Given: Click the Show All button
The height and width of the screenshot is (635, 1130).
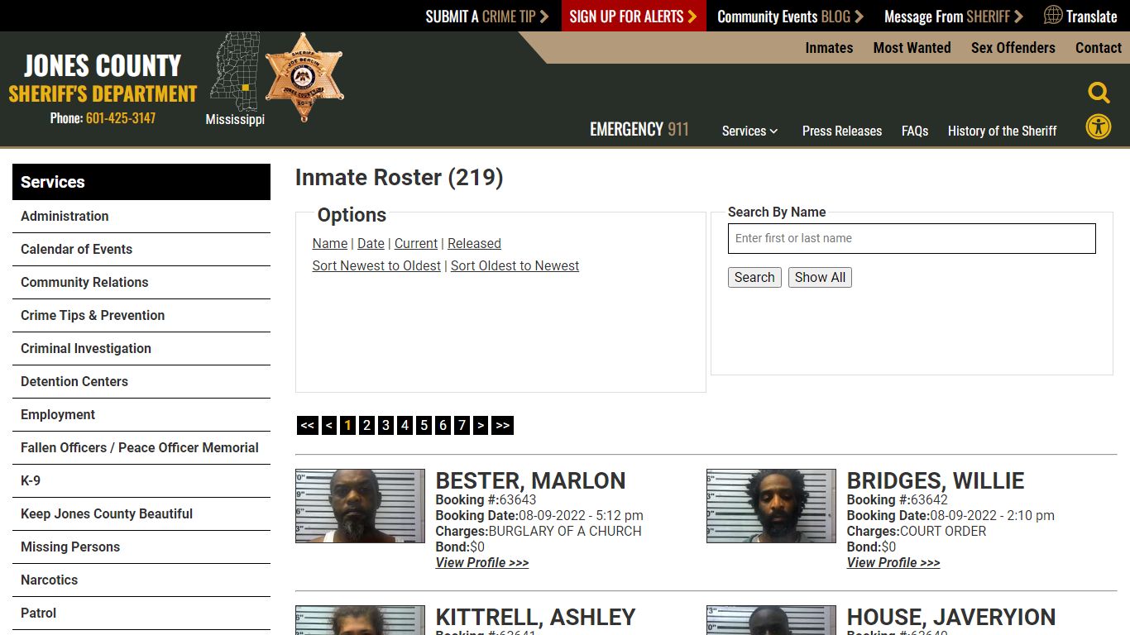Looking at the screenshot, I should [x=820, y=277].
